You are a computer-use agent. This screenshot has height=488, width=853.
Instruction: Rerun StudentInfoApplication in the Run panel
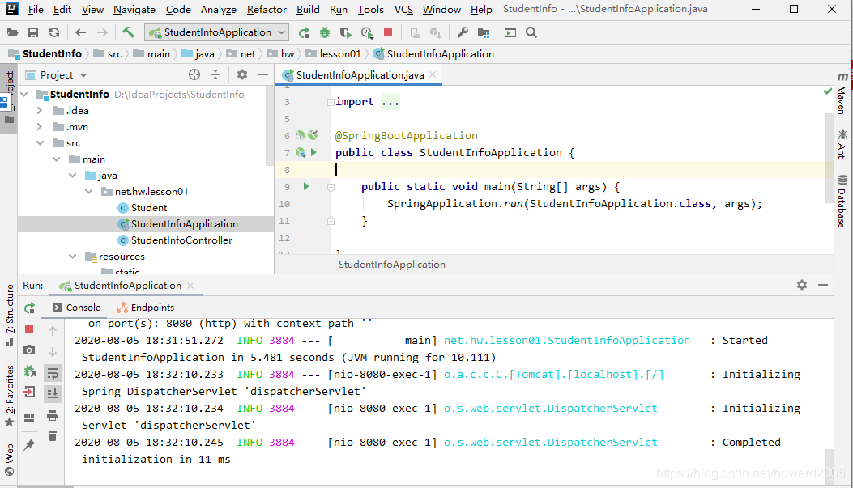[29, 308]
